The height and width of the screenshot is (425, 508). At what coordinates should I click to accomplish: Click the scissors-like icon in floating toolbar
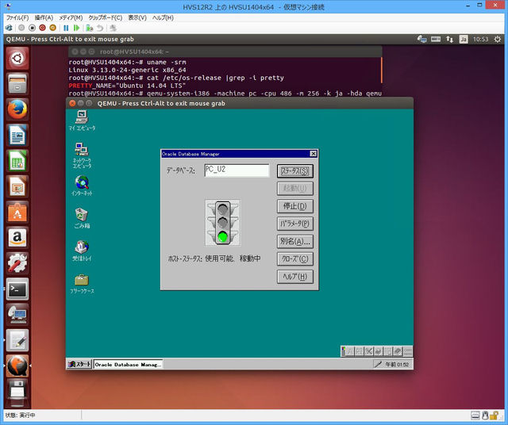click(368, 351)
